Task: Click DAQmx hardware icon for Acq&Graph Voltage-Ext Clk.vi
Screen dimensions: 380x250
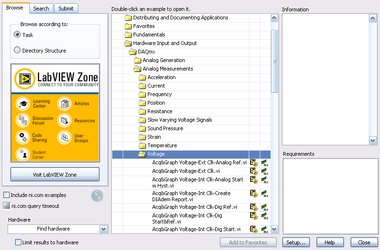Action: click(265, 171)
